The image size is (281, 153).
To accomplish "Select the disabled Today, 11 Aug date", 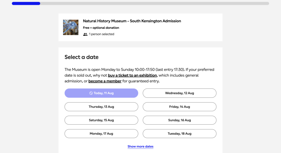I will pos(101,93).
